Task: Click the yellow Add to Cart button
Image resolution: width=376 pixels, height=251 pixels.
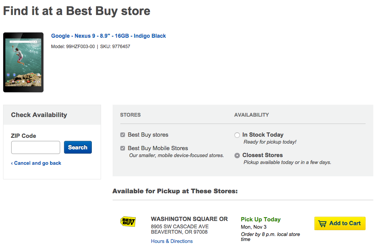Action: click(340, 223)
